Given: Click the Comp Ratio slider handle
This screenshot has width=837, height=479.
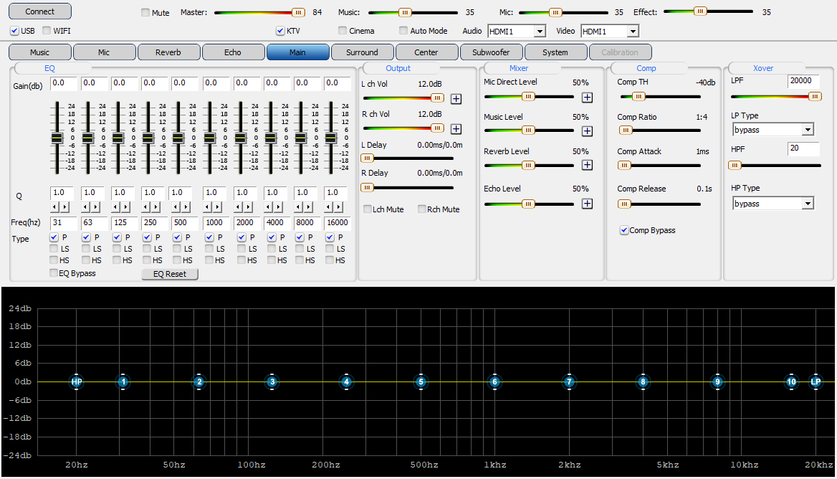Looking at the screenshot, I should point(626,130).
